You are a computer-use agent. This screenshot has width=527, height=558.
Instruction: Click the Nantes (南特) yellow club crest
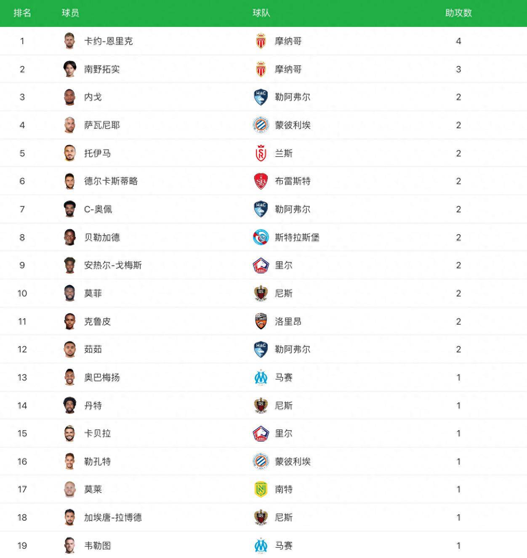(x=261, y=489)
